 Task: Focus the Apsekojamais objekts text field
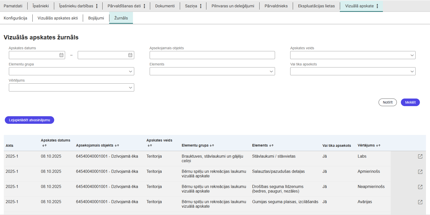click(x=212, y=55)
